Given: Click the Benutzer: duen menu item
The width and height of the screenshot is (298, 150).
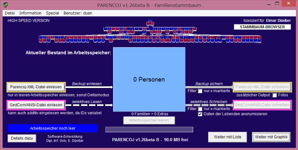Looking at the screenshot, I should 78,13.
